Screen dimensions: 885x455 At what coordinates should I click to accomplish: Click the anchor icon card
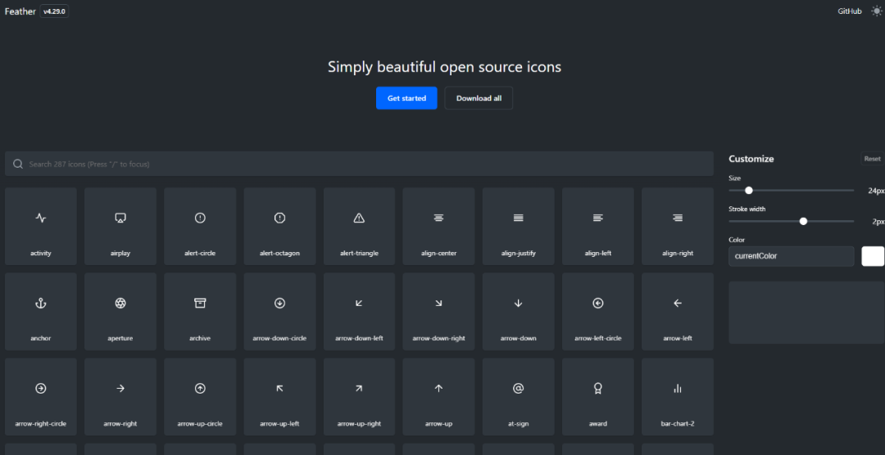(41, 311)
